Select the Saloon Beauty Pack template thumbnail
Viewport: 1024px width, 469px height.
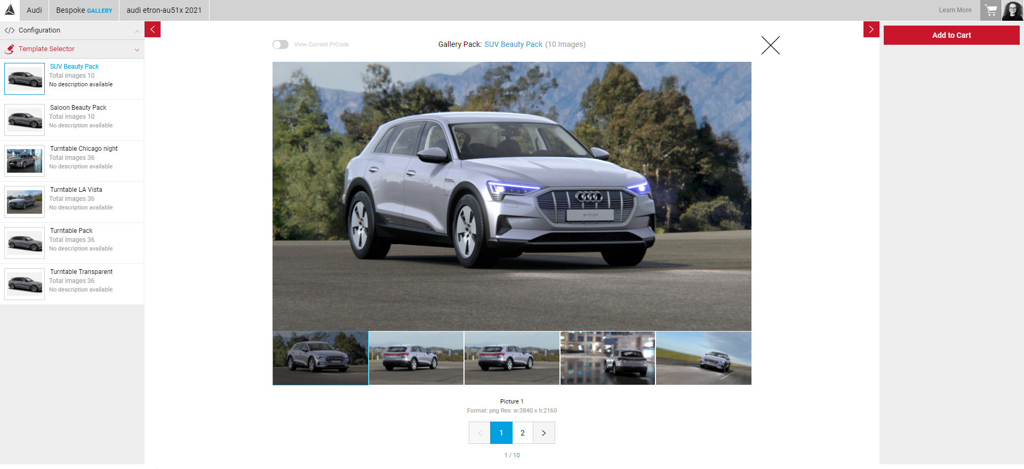[x=25, y=120]
